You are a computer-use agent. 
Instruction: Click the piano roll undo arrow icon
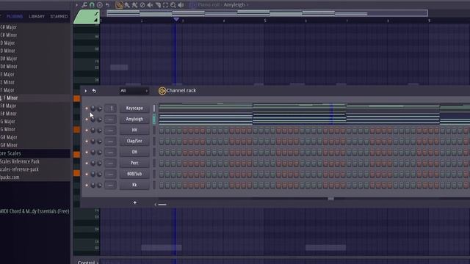pos(107,5)
